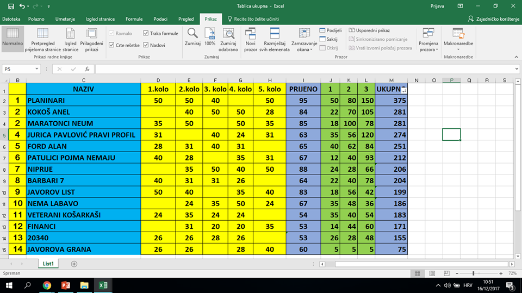Toggle the Traka formule checkbox
This screenshot has height=293, width=522.
146,34
